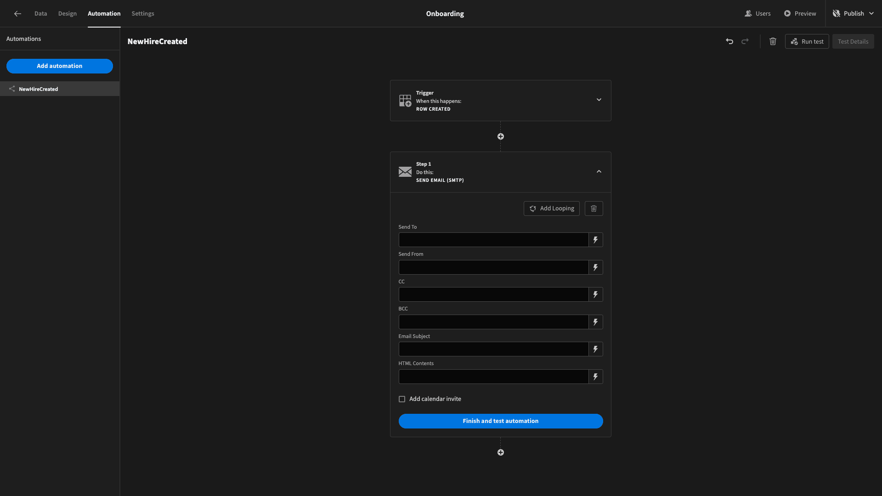Open bindings for the Send From field
Image resolution: width=882 pixels, height=496 pixels.
click(595, 267)
